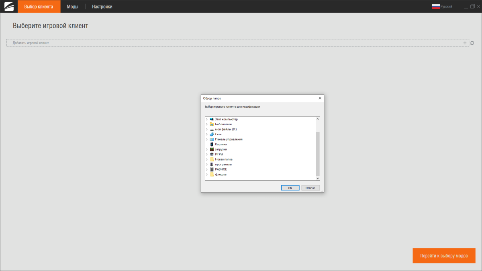
Task: Restore the main application window
Action: point(472,6)
